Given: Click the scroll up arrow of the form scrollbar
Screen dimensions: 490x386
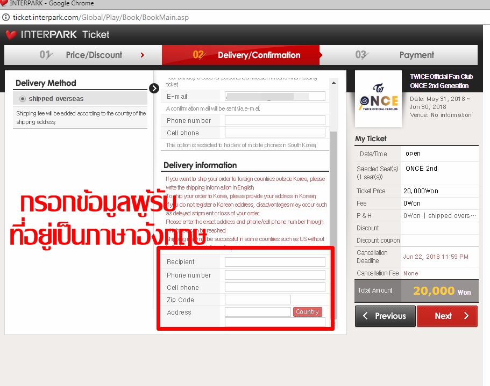Looking at the screenshot, I should (x=334, y=83).
